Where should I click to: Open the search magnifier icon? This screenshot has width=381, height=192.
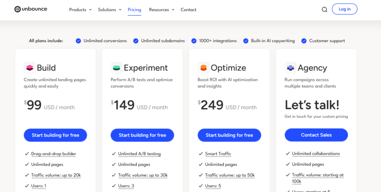coord(324,10)
